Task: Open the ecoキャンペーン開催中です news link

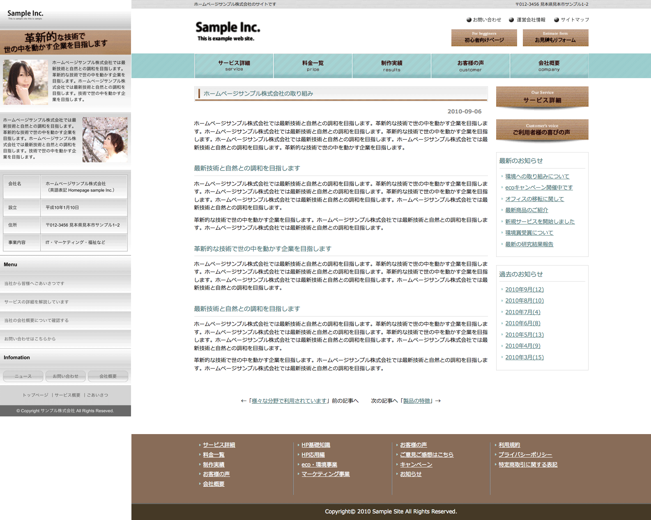Action: coord(539,187)
